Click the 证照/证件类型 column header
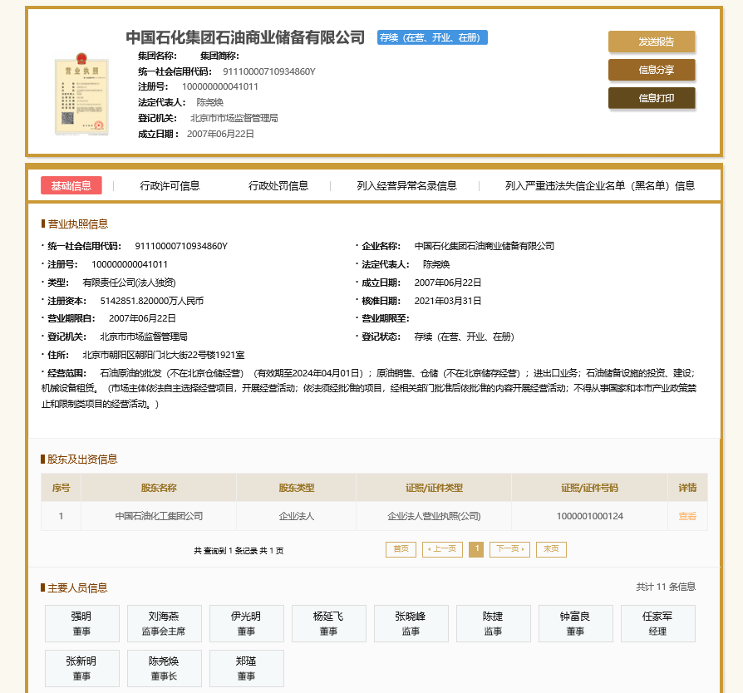 coord(434,488)
